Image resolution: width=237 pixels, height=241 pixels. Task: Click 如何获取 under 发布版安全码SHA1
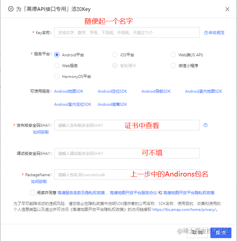pos(41,132)
